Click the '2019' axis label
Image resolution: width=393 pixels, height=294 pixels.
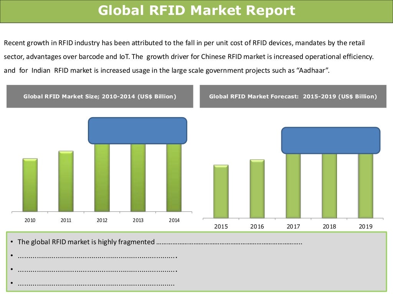pyautogui.click(x=366, y=227)
